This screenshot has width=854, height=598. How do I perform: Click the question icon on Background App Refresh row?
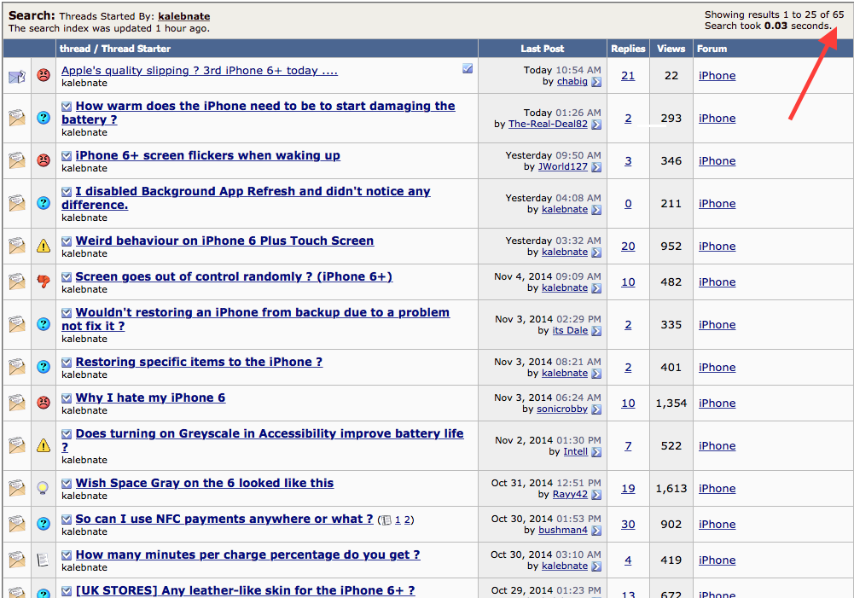(x=44, y=202)
